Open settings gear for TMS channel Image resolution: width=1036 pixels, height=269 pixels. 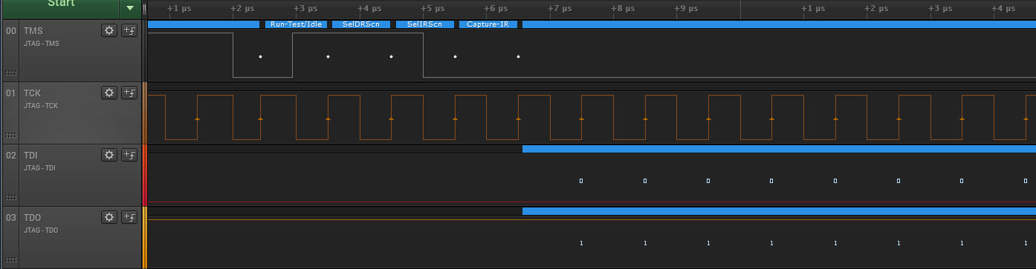click(109, 30)
